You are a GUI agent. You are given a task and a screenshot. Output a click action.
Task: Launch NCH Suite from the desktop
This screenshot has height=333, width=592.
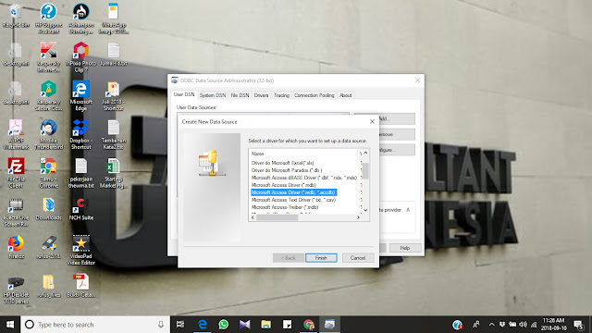[80, 208]
